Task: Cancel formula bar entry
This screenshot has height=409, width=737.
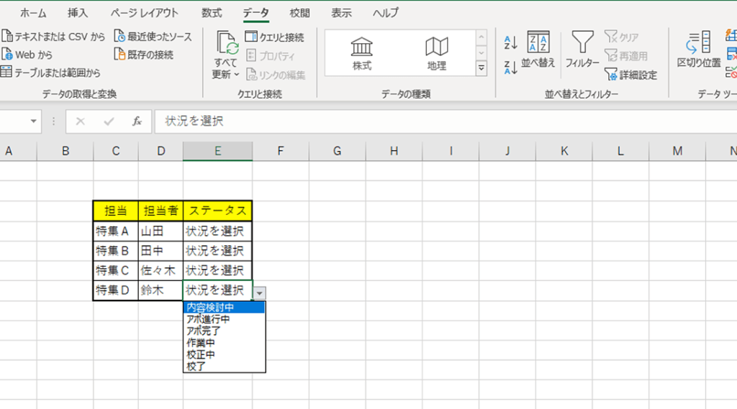Action: [x=81, y=121]
